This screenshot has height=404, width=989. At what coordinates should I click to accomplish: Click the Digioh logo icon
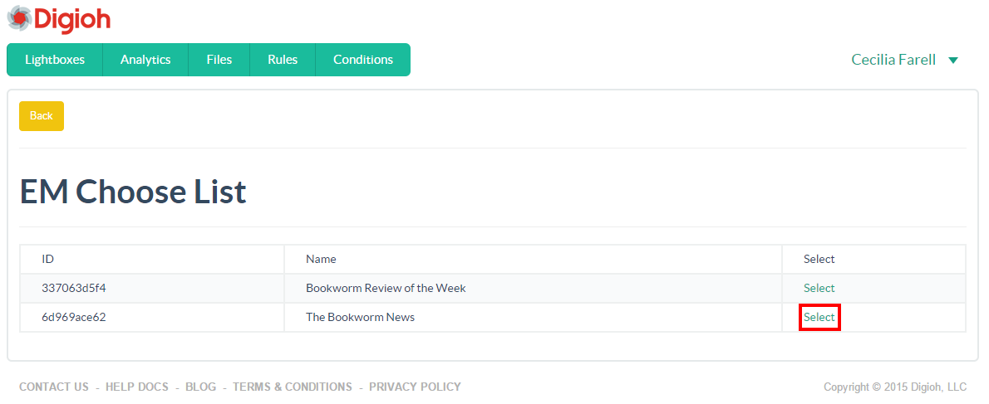pos(19,18)
